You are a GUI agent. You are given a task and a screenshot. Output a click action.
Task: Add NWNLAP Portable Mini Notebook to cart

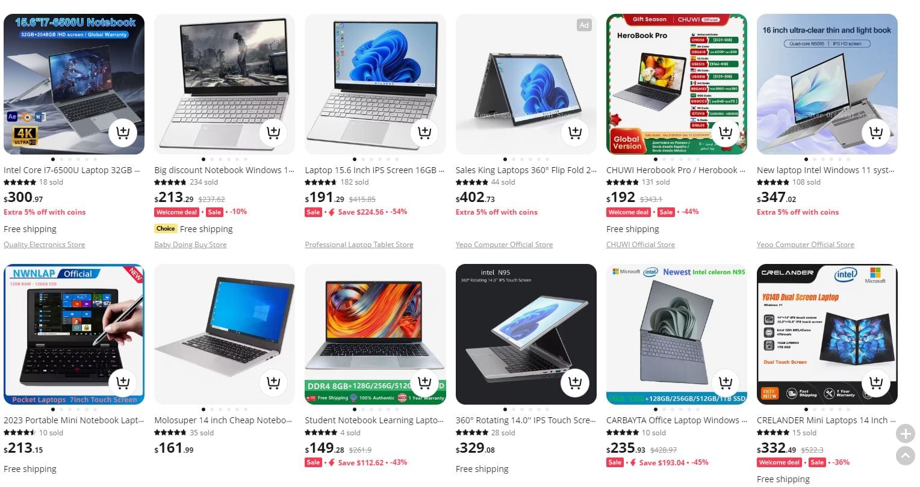(x=123, y=383)
